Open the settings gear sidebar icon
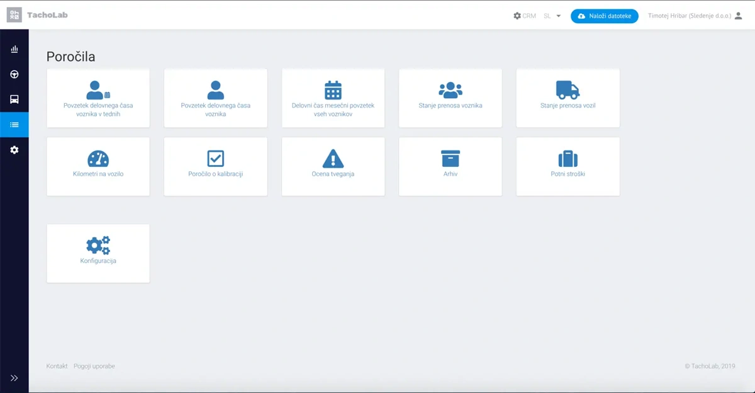This screenshot has height=393, width=755. 14,150
